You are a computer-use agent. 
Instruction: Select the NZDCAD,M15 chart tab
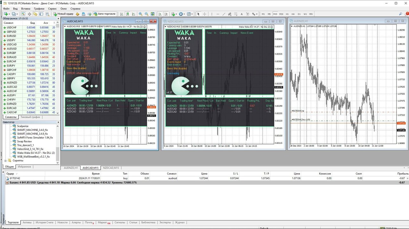point(111,168)
